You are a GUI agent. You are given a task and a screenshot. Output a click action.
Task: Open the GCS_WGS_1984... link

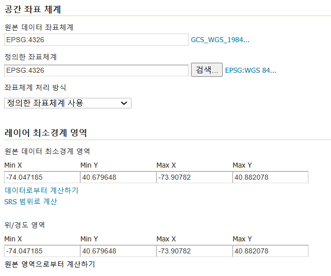[220, 40]
